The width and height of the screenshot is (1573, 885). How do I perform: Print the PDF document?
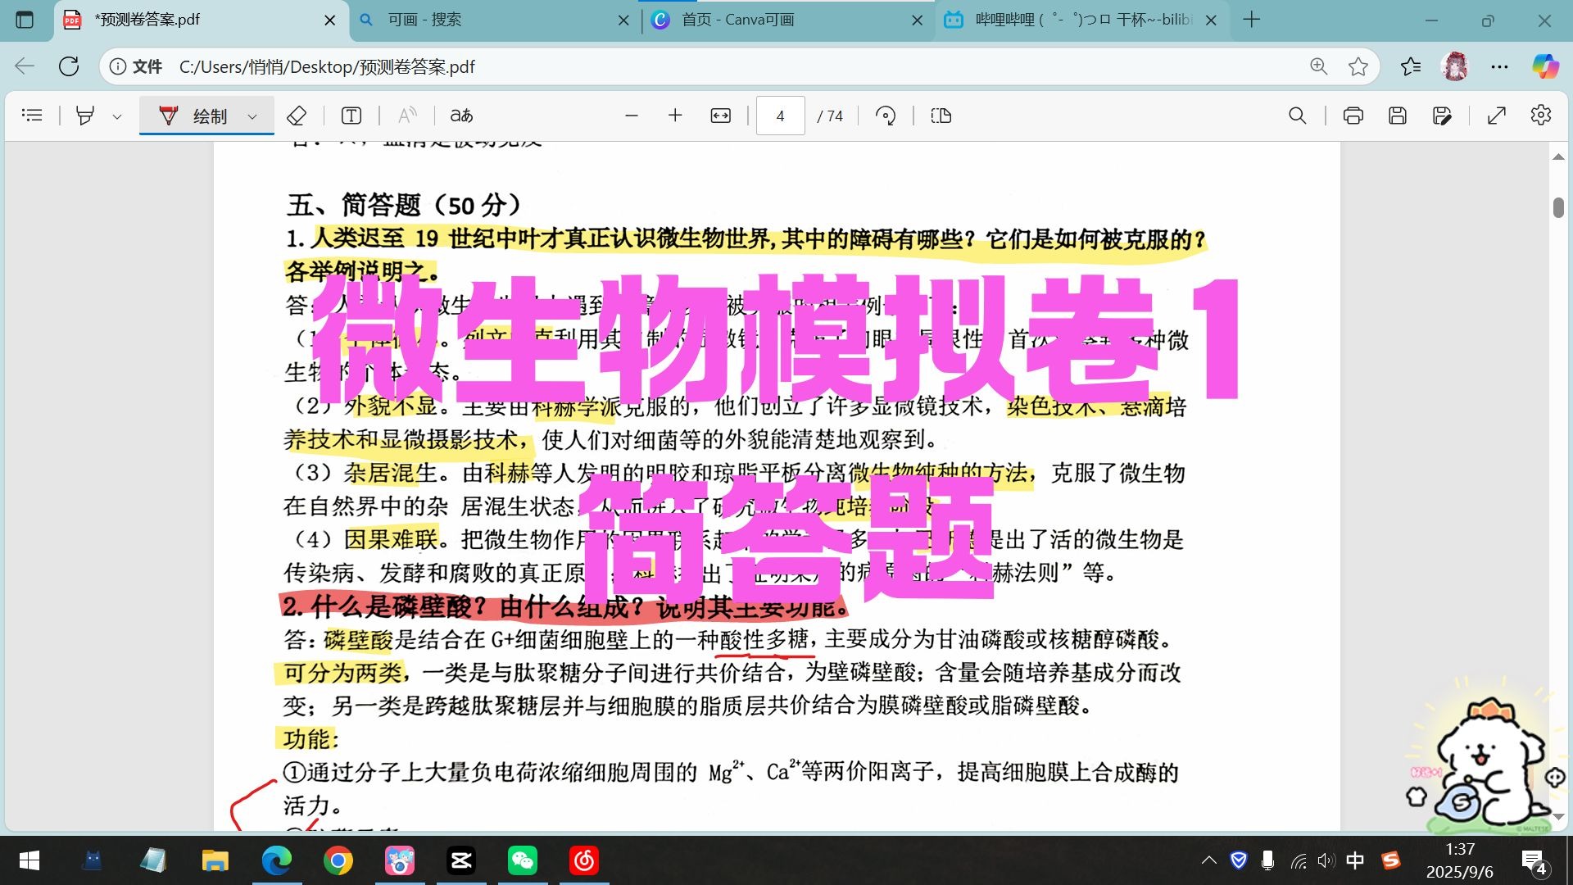(1353, 116)
